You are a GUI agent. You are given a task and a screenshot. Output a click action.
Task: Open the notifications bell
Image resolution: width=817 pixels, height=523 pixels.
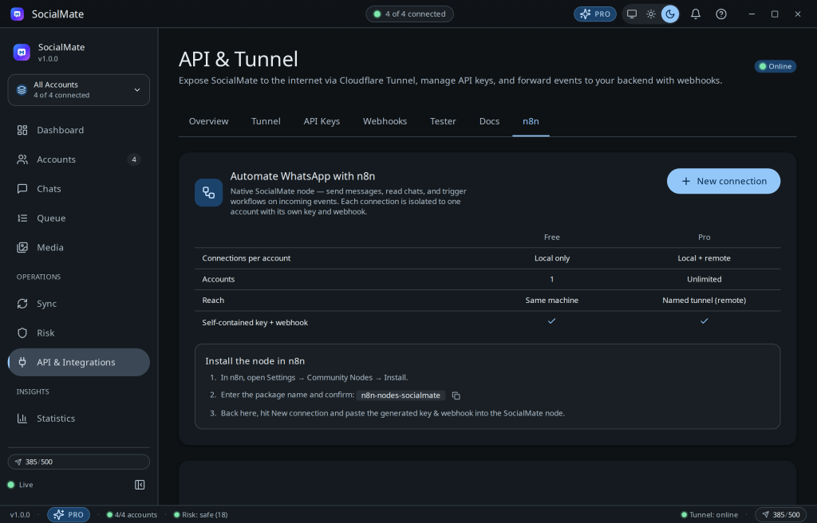coord(696,14)
